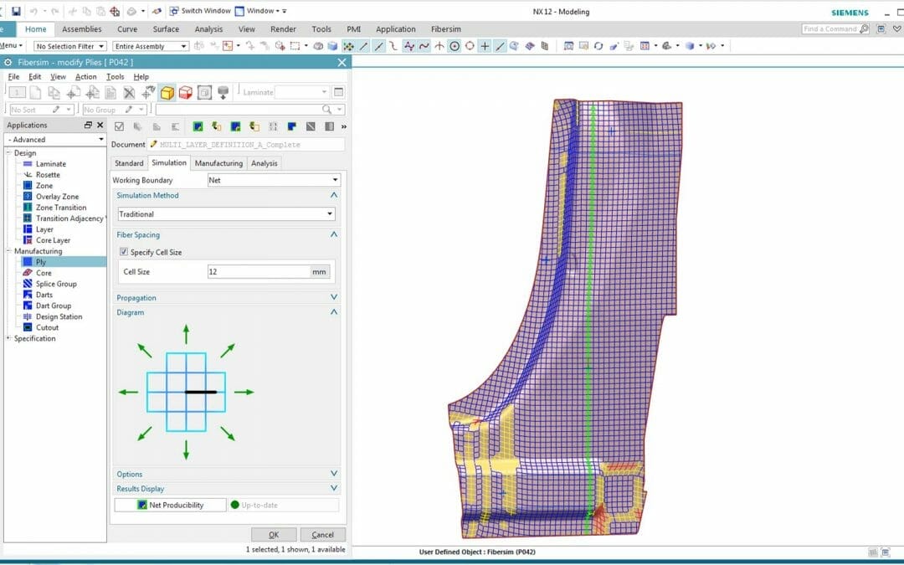Select the yellow cube icon in Fibersim toolbar
This screenshot has height=565, width=904.
click(167, 92)
